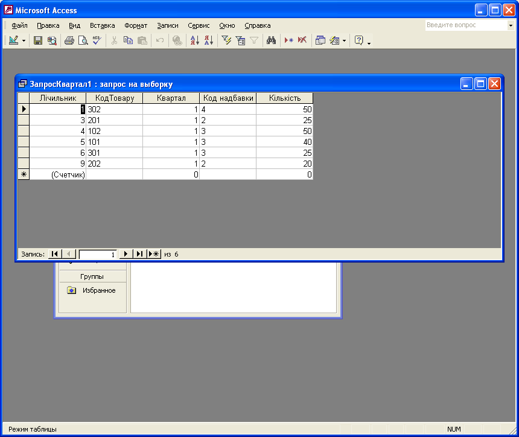Open Print Preview icon
519x437 pixels.
click(83, 40)
